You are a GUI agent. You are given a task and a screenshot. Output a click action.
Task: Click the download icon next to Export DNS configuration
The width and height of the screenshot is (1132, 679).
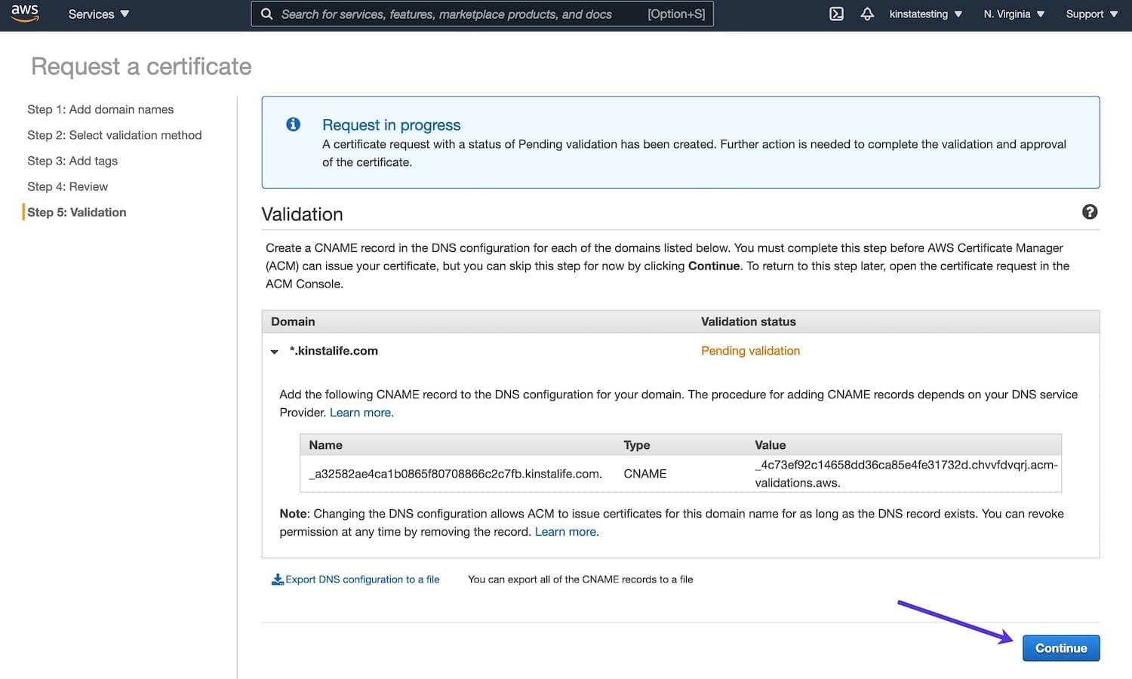278,579
